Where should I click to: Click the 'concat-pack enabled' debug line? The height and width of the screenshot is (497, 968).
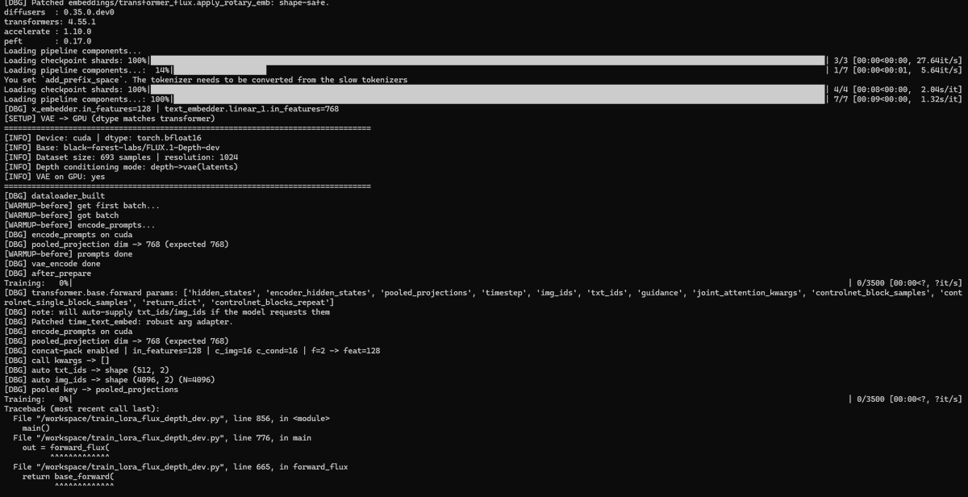point(192,351)
